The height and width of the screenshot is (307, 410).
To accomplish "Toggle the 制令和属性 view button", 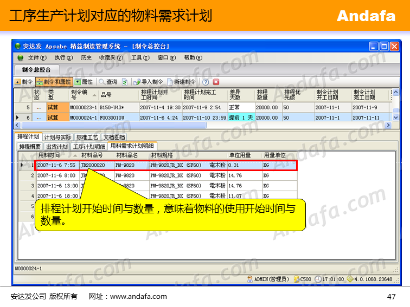I will coord(54,82).
